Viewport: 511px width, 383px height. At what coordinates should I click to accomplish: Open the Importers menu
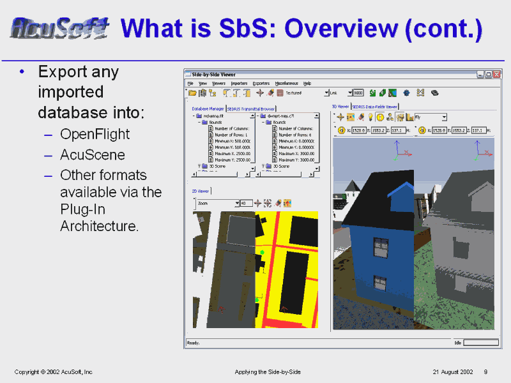pos(239,83)
